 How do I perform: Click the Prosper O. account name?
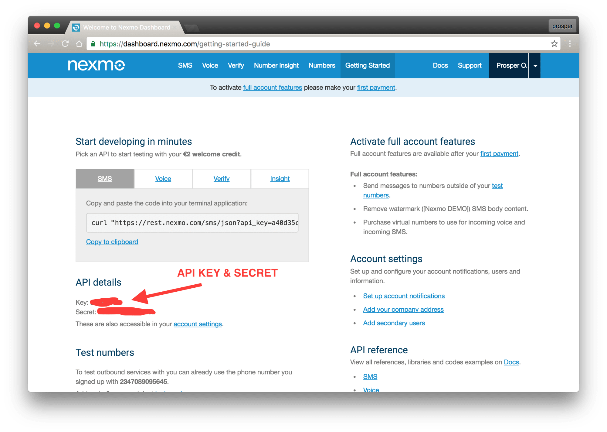point(511,66)
